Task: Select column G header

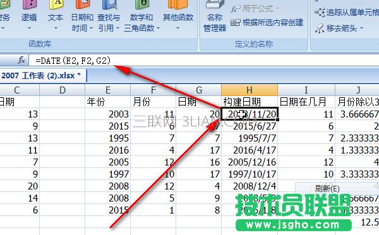Action: (199, 90)
